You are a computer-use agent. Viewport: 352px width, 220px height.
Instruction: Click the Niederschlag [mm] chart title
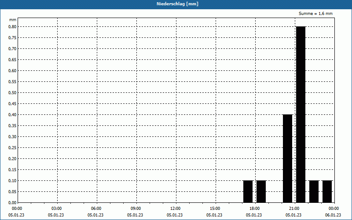(177, 4)
